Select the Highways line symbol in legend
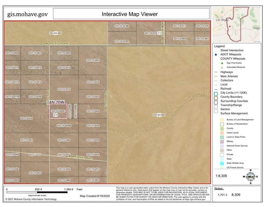The height and width of the screenshot is (207, 264). (x=216, y=72)
